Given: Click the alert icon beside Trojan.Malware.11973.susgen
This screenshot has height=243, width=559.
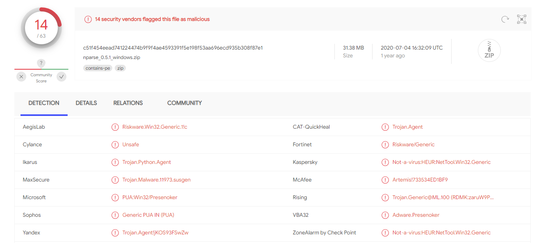Looking at the screenshot, I should [x=115, y=180].
